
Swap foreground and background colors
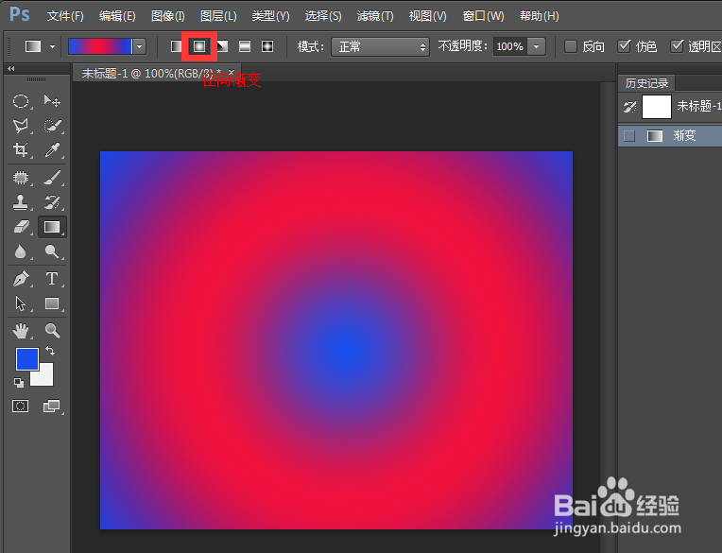50,352
